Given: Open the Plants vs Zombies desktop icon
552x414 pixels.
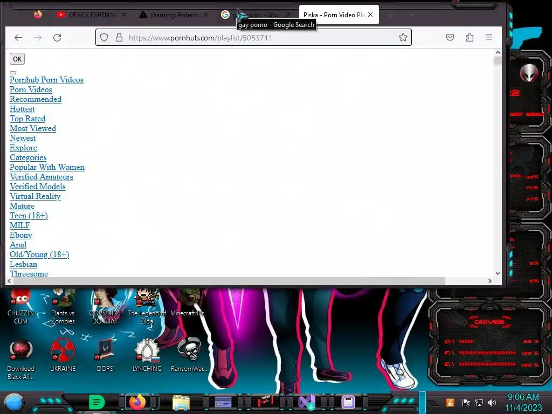Looking at the screenshot, I should click(63, 306).
